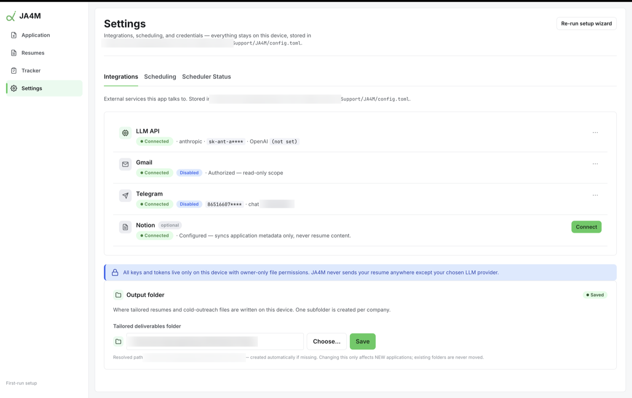Image resolution: width=632 pixels, height=398 pixels.
Task: Select the Settings sidebar item
Action: point(44,88)
